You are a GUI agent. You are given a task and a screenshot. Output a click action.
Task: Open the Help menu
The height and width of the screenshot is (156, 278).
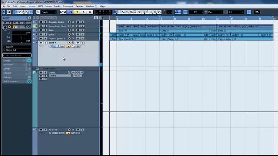tap(103, 6)
